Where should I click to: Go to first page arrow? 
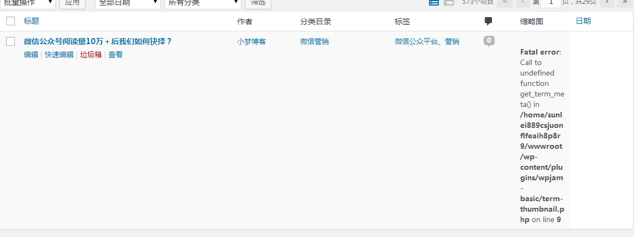click(x=505, y=3)
